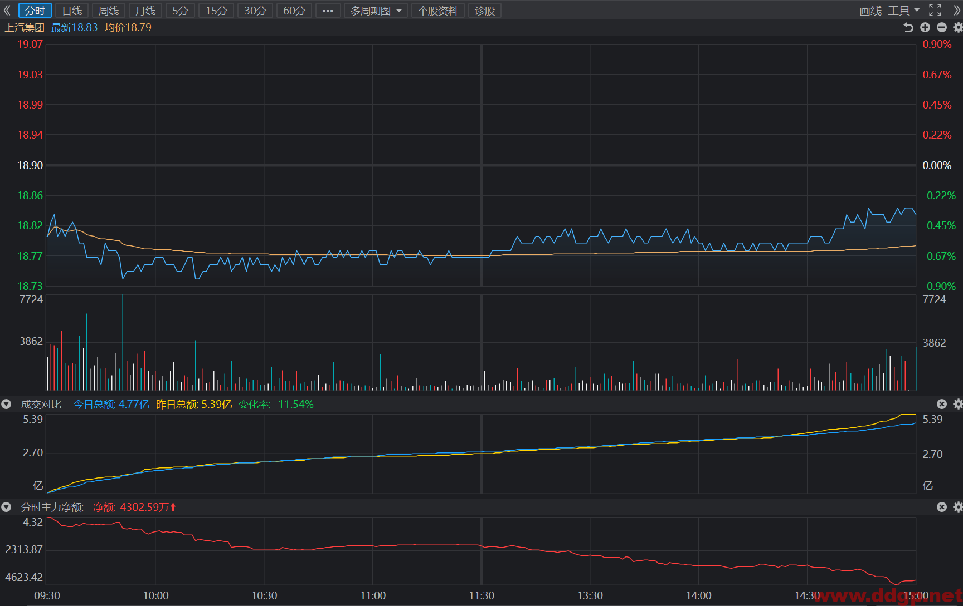Screen dimensions: 963x606
Task: Click the 10:00 time axis marker
Action: coord(155,595)
